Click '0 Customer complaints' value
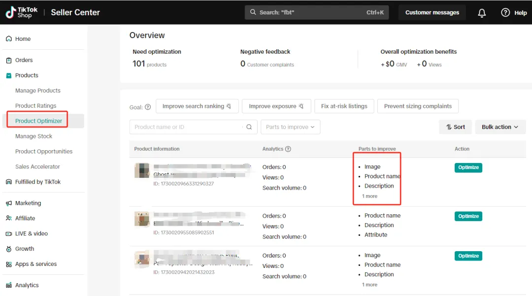Screen dimensions: 532x296 click(x=267, y=64)
